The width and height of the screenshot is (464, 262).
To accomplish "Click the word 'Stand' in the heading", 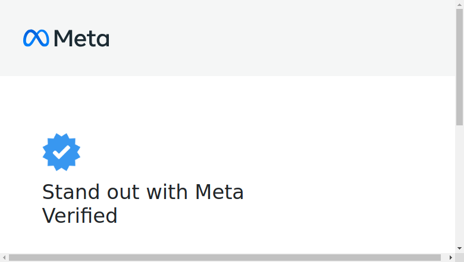I will (71, 192).
